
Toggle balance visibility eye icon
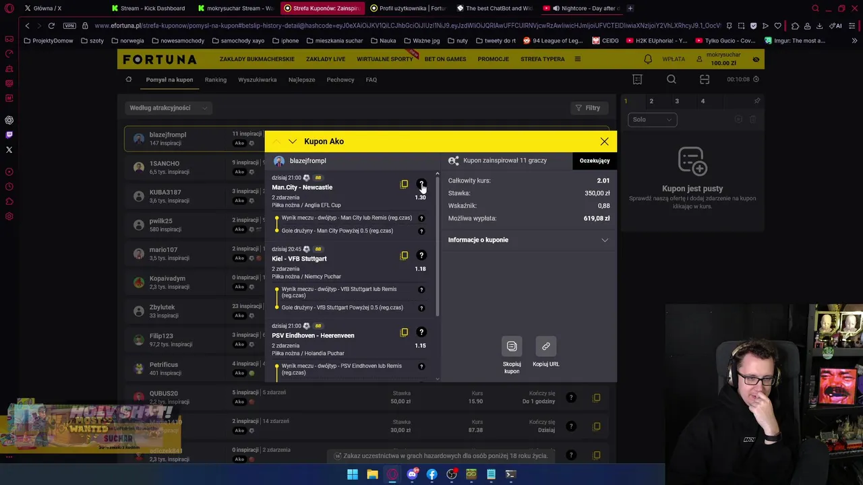click(x=756, y=59)
